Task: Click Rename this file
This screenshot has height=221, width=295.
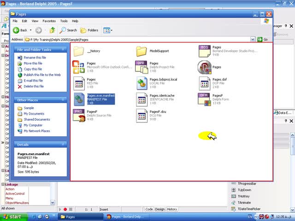Action: [35, 58]
